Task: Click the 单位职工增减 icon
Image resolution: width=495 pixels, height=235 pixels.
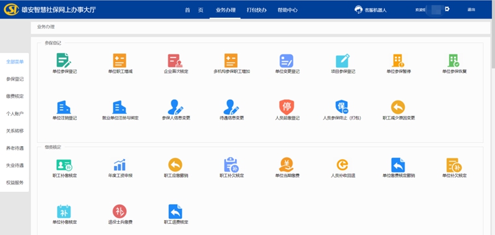Action: click(x=119, y=60)
